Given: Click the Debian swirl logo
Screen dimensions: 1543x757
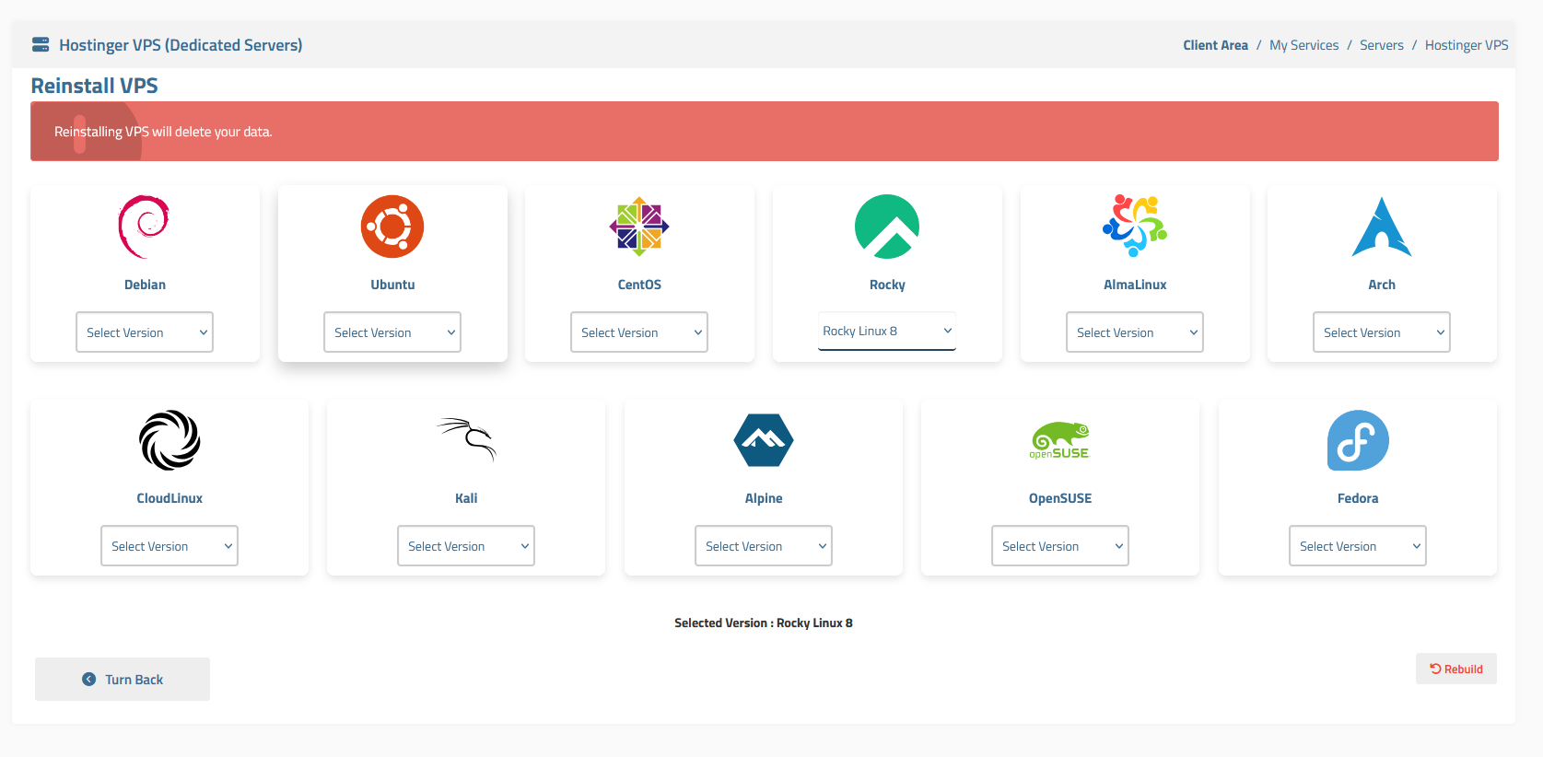Looking at the screenshot, I should (144, 227).
